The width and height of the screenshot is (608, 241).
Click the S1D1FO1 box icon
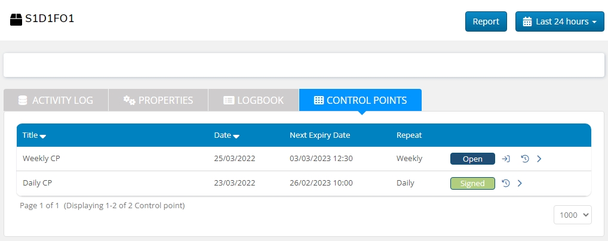(x=16, y=20)
